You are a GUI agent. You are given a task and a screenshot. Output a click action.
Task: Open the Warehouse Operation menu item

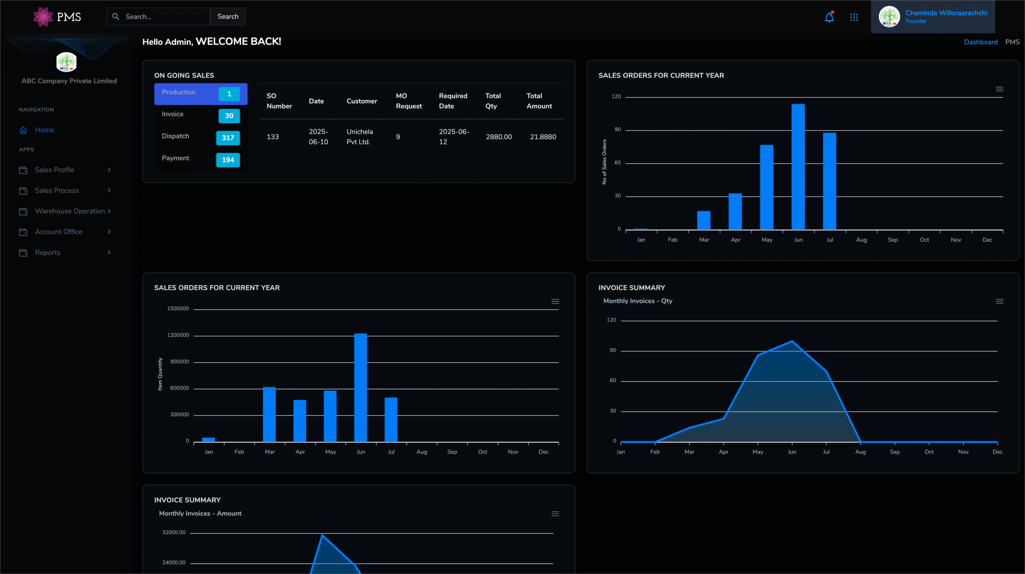tap(65, 211)
